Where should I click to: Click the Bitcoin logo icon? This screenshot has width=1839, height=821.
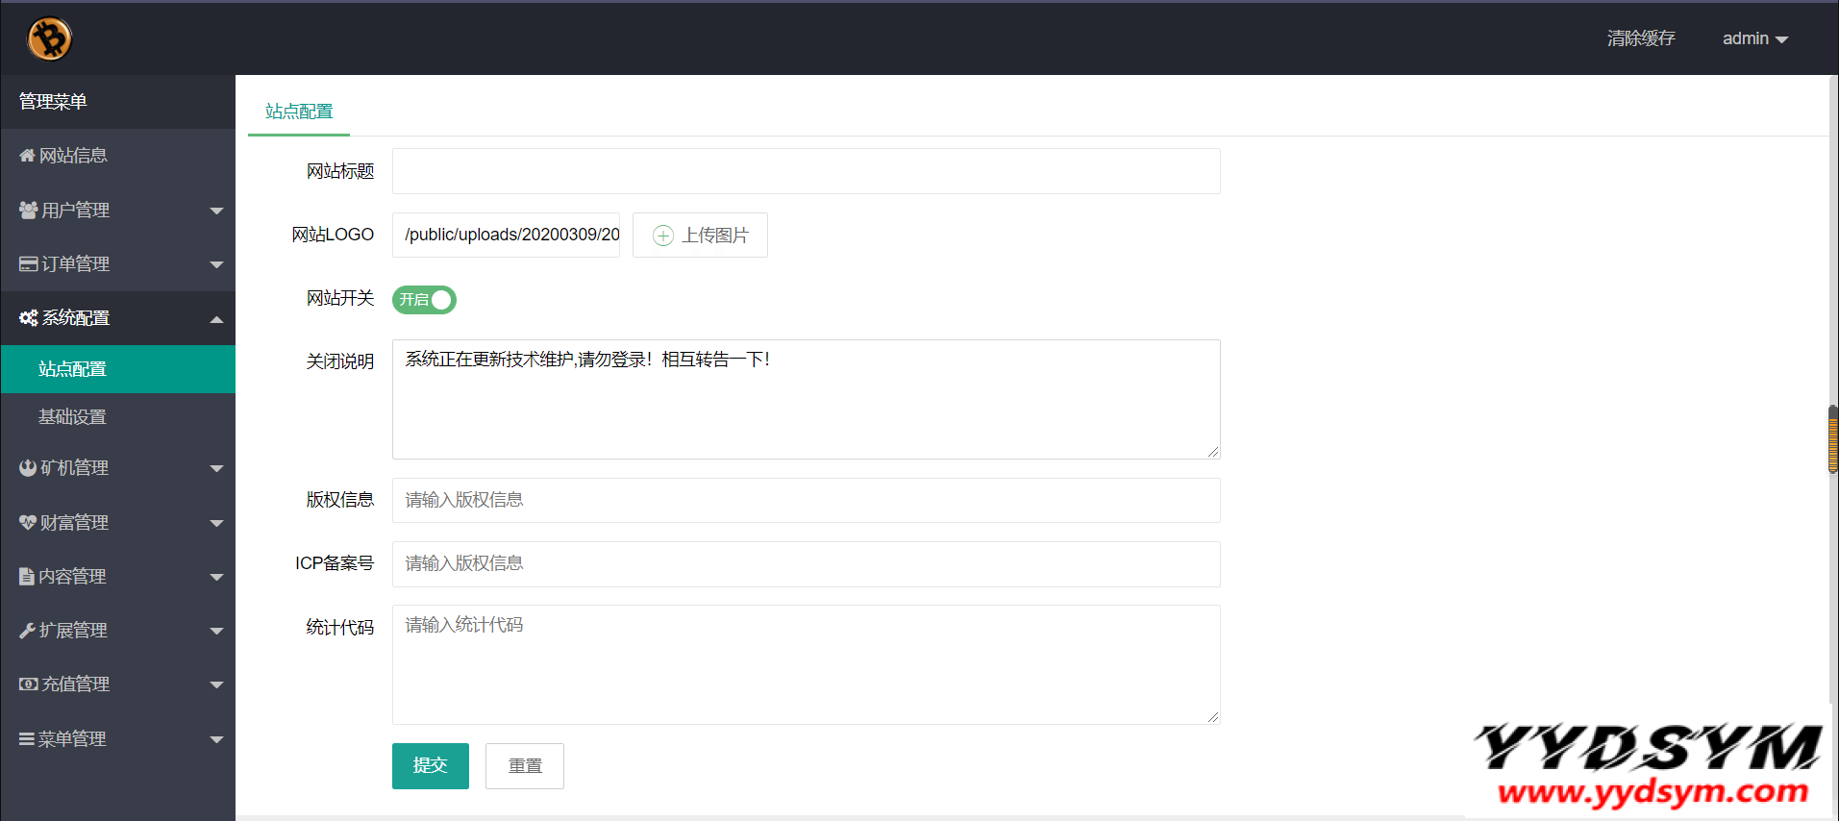[x=49, y=38]
